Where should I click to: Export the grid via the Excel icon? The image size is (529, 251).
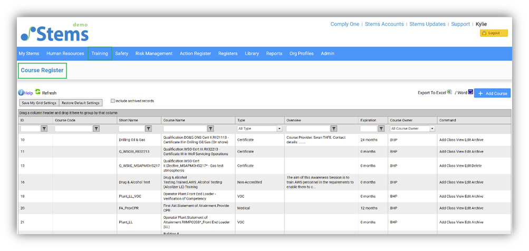(449, 92)
